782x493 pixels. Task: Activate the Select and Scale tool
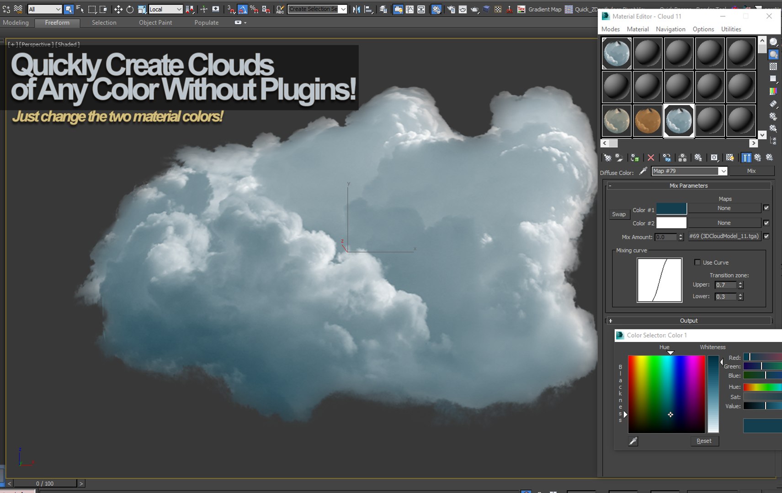(x=142, y=9)
